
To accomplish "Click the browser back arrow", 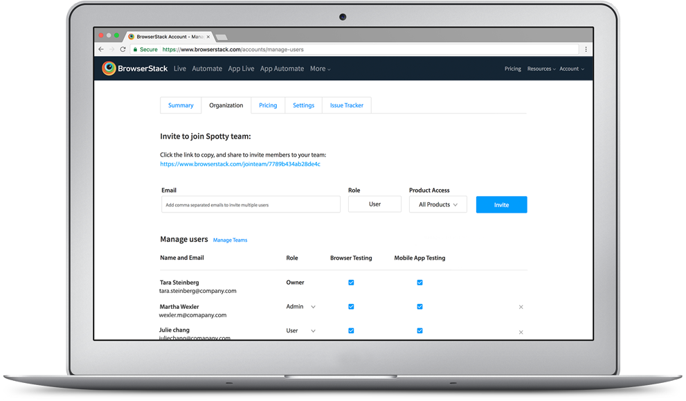I will tap(100, 49).
